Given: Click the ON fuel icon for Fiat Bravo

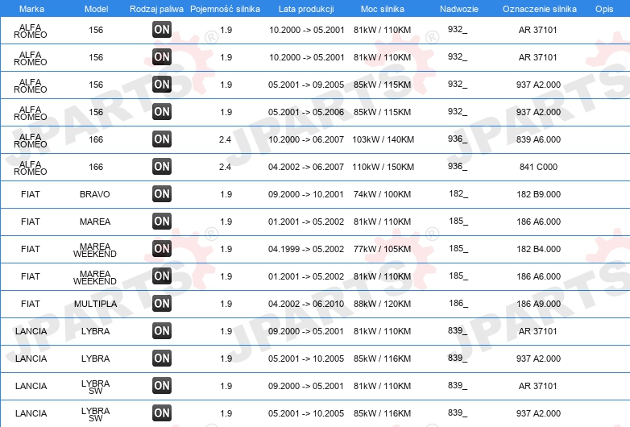Looking at the screenshot, I should (x=162, y=194).
